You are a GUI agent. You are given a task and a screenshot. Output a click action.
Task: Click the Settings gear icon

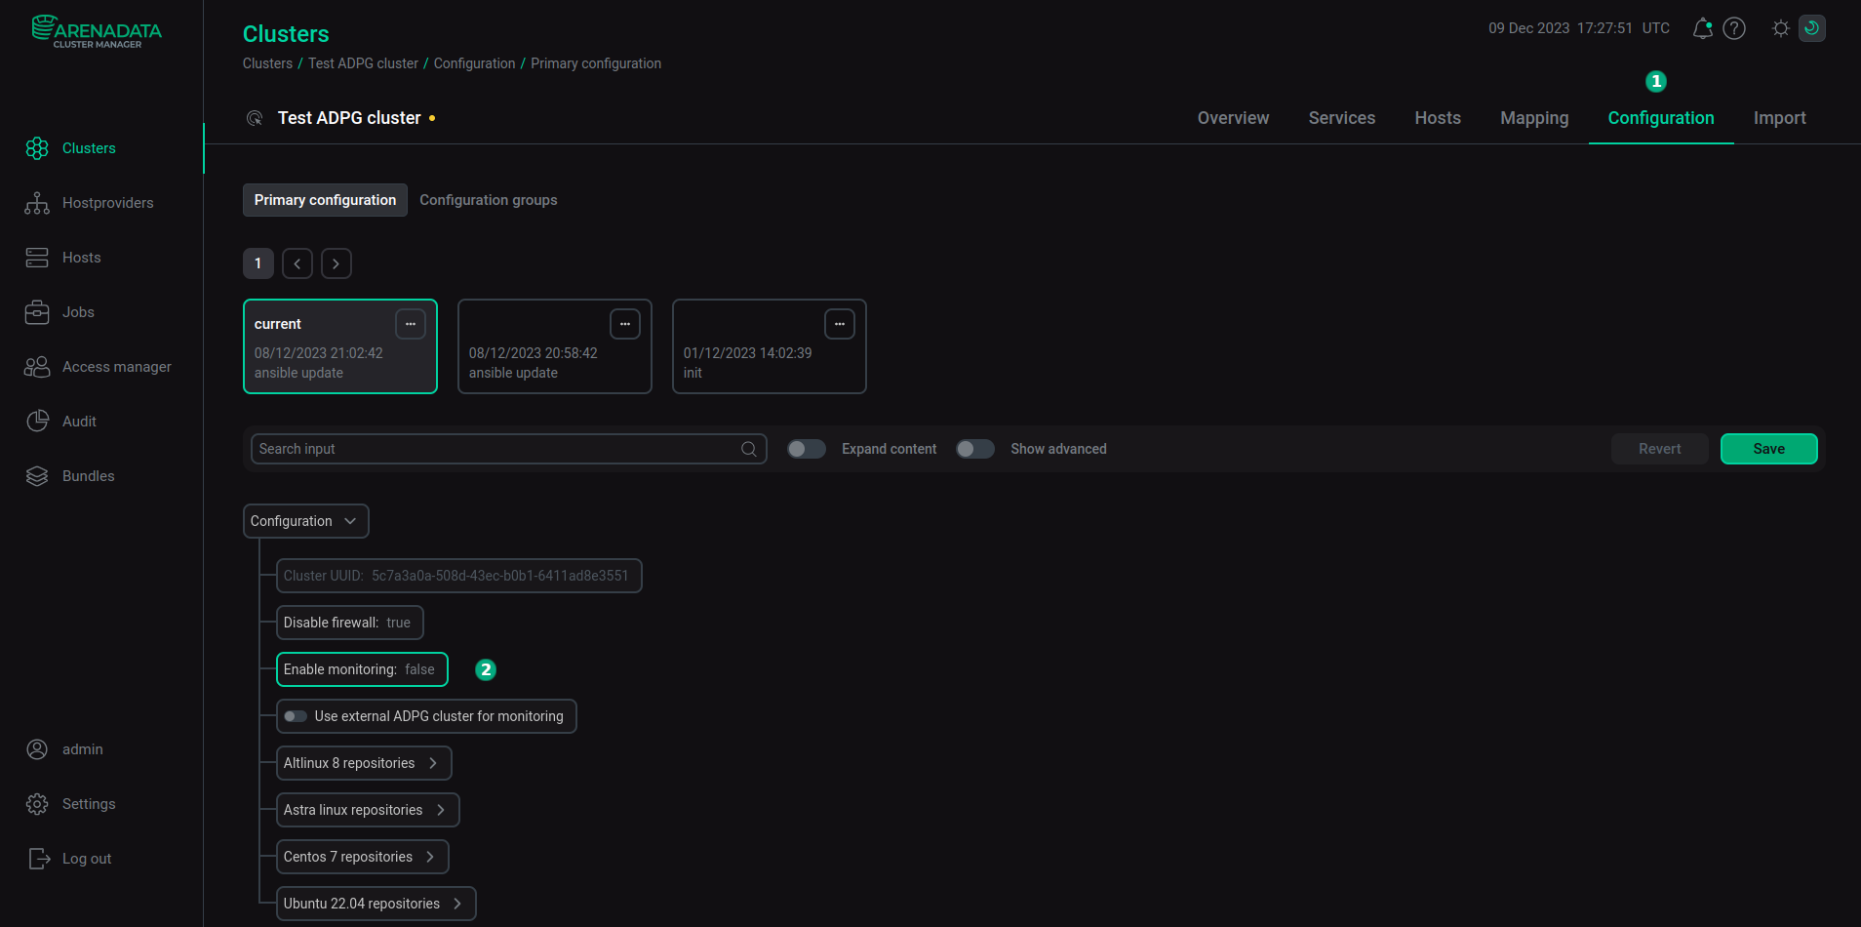[37, 804]
